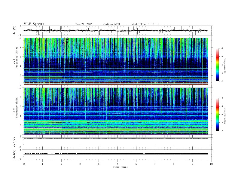Click the "-4" tick on ch.2 colorbar

[x=222, y=106]
